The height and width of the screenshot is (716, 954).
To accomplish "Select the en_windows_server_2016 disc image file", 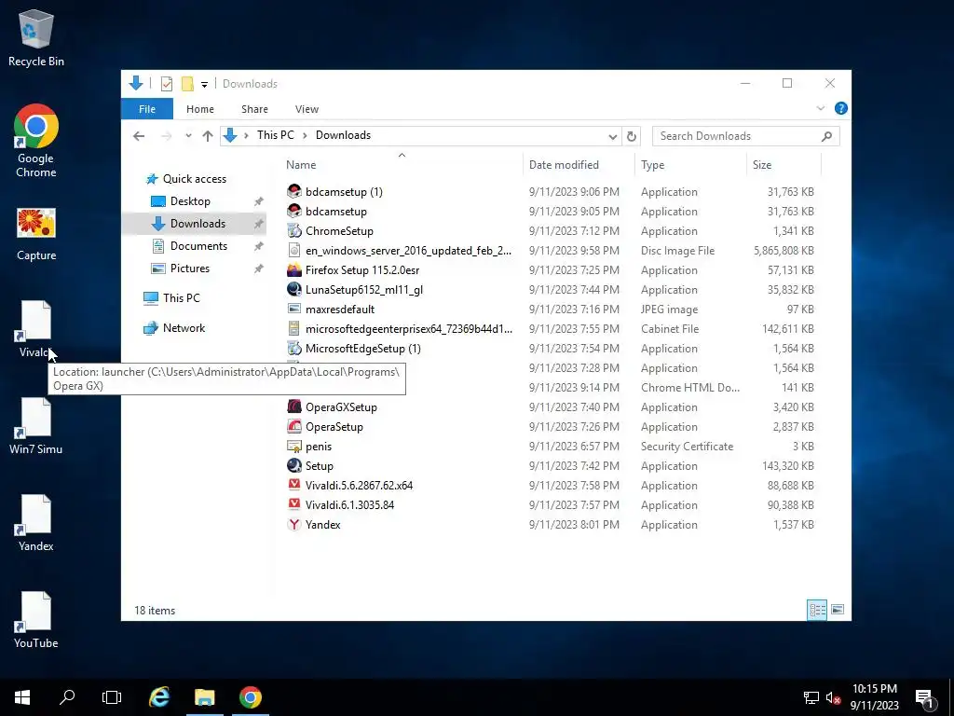I will click(408, 250).
